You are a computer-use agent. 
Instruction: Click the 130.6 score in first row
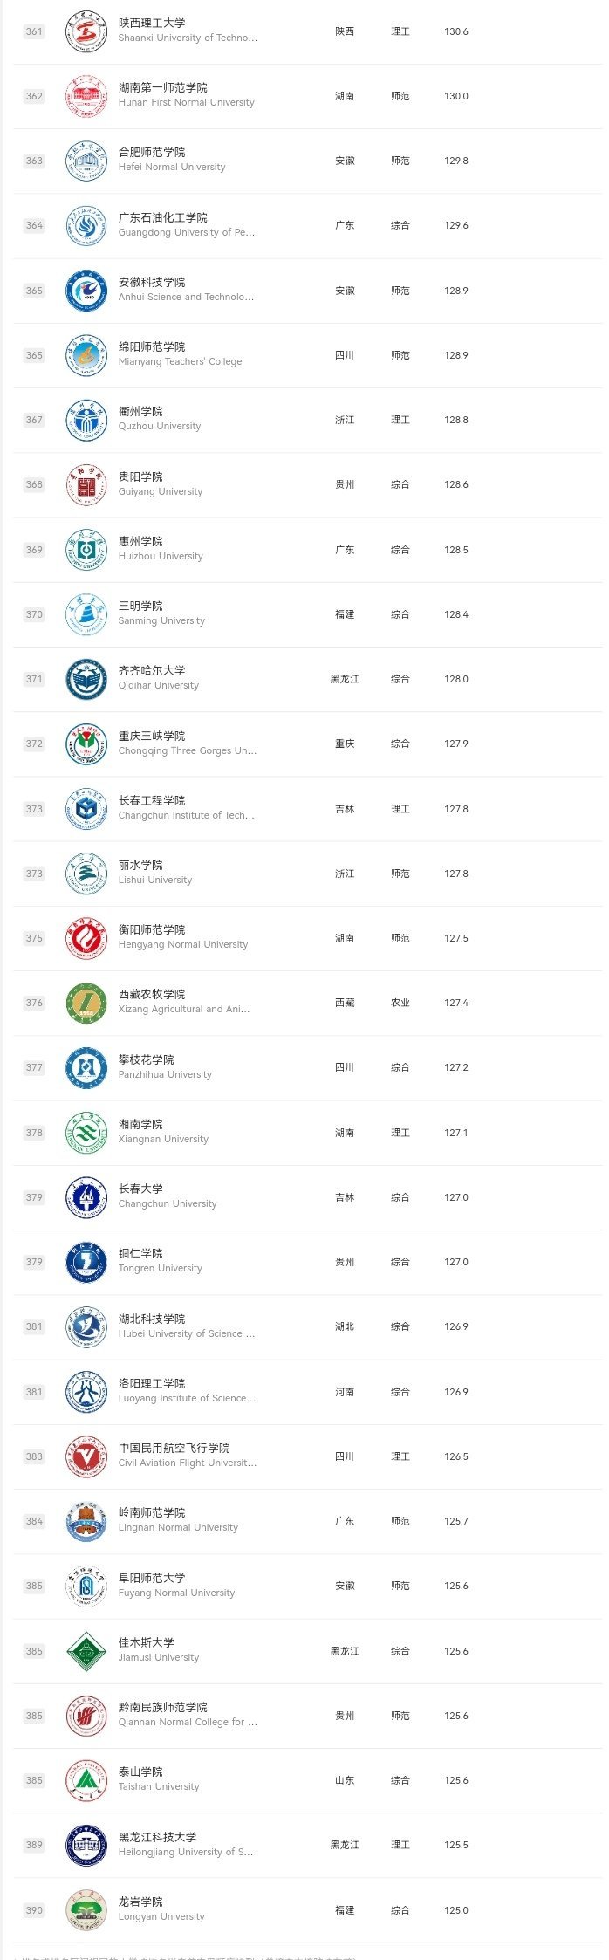[x=455, y=32]
